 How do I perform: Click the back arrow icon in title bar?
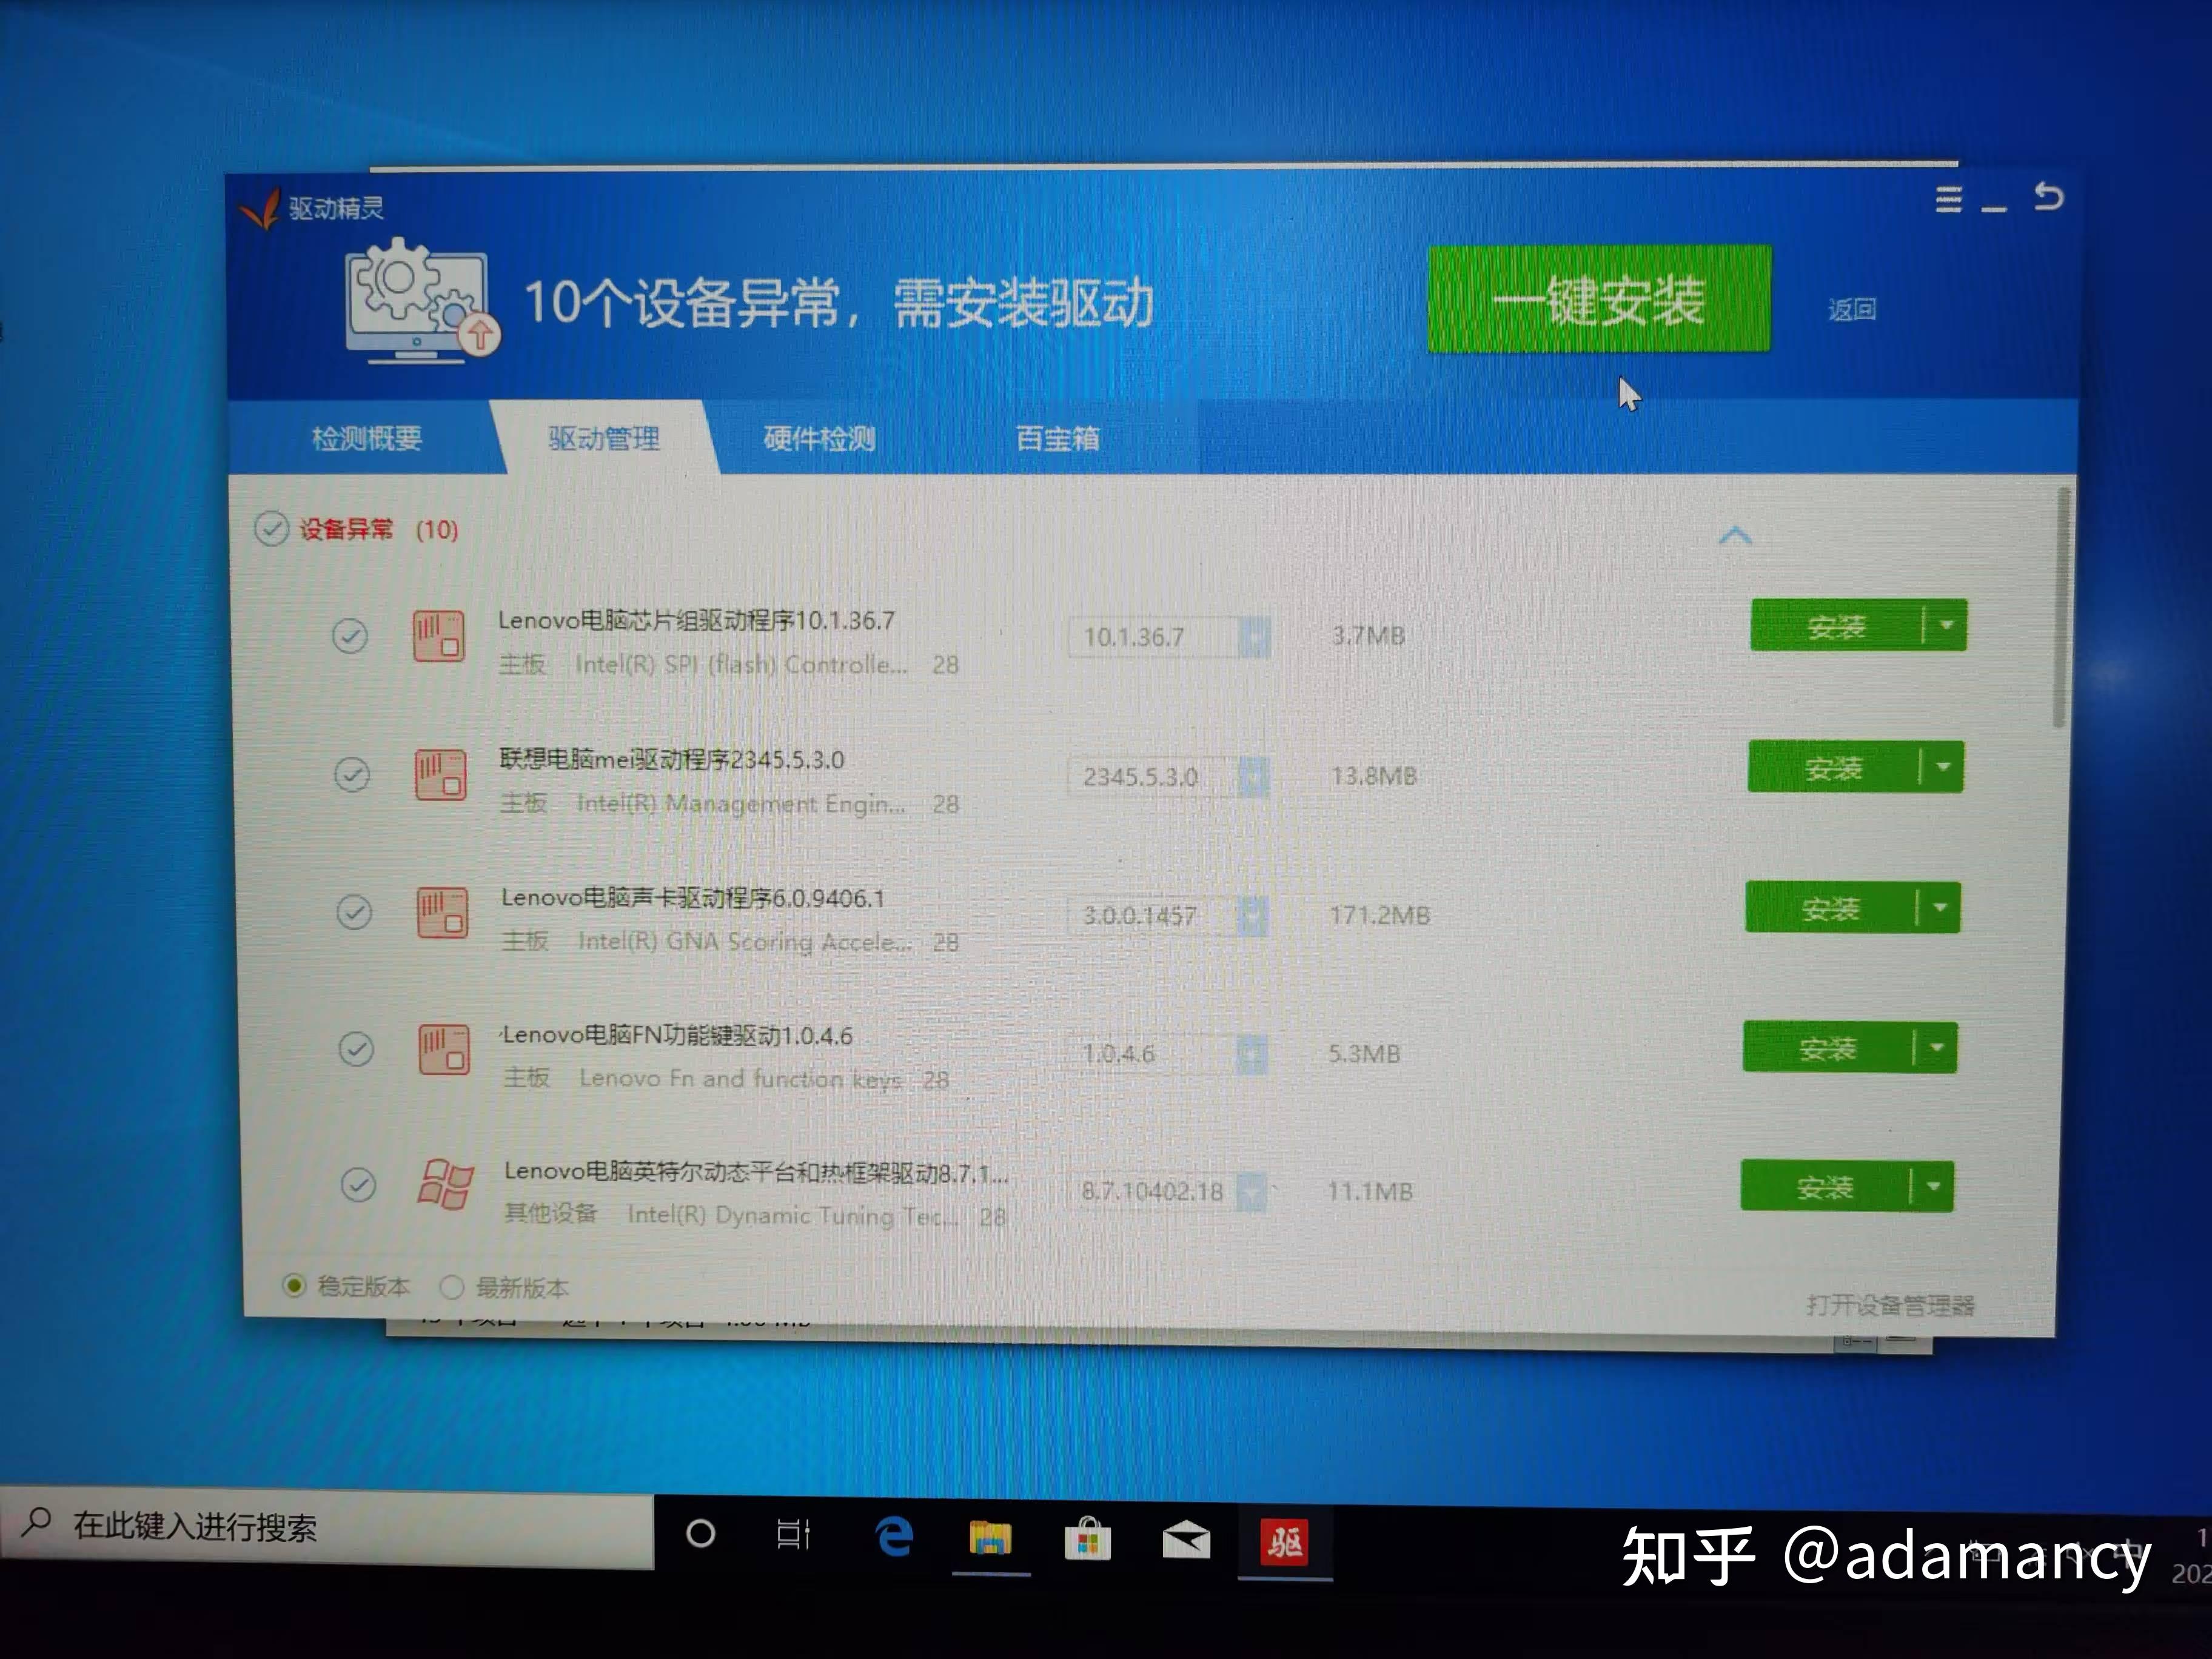[x=2048, y=196]
